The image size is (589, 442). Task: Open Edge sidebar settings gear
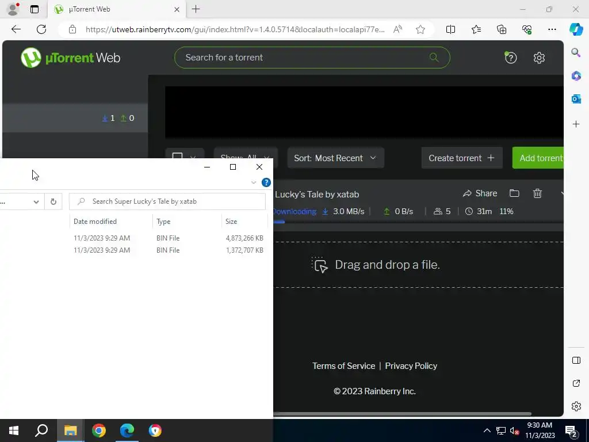click(576, 406)
